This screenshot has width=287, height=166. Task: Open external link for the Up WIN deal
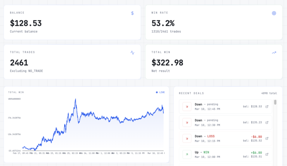[267, 154]
